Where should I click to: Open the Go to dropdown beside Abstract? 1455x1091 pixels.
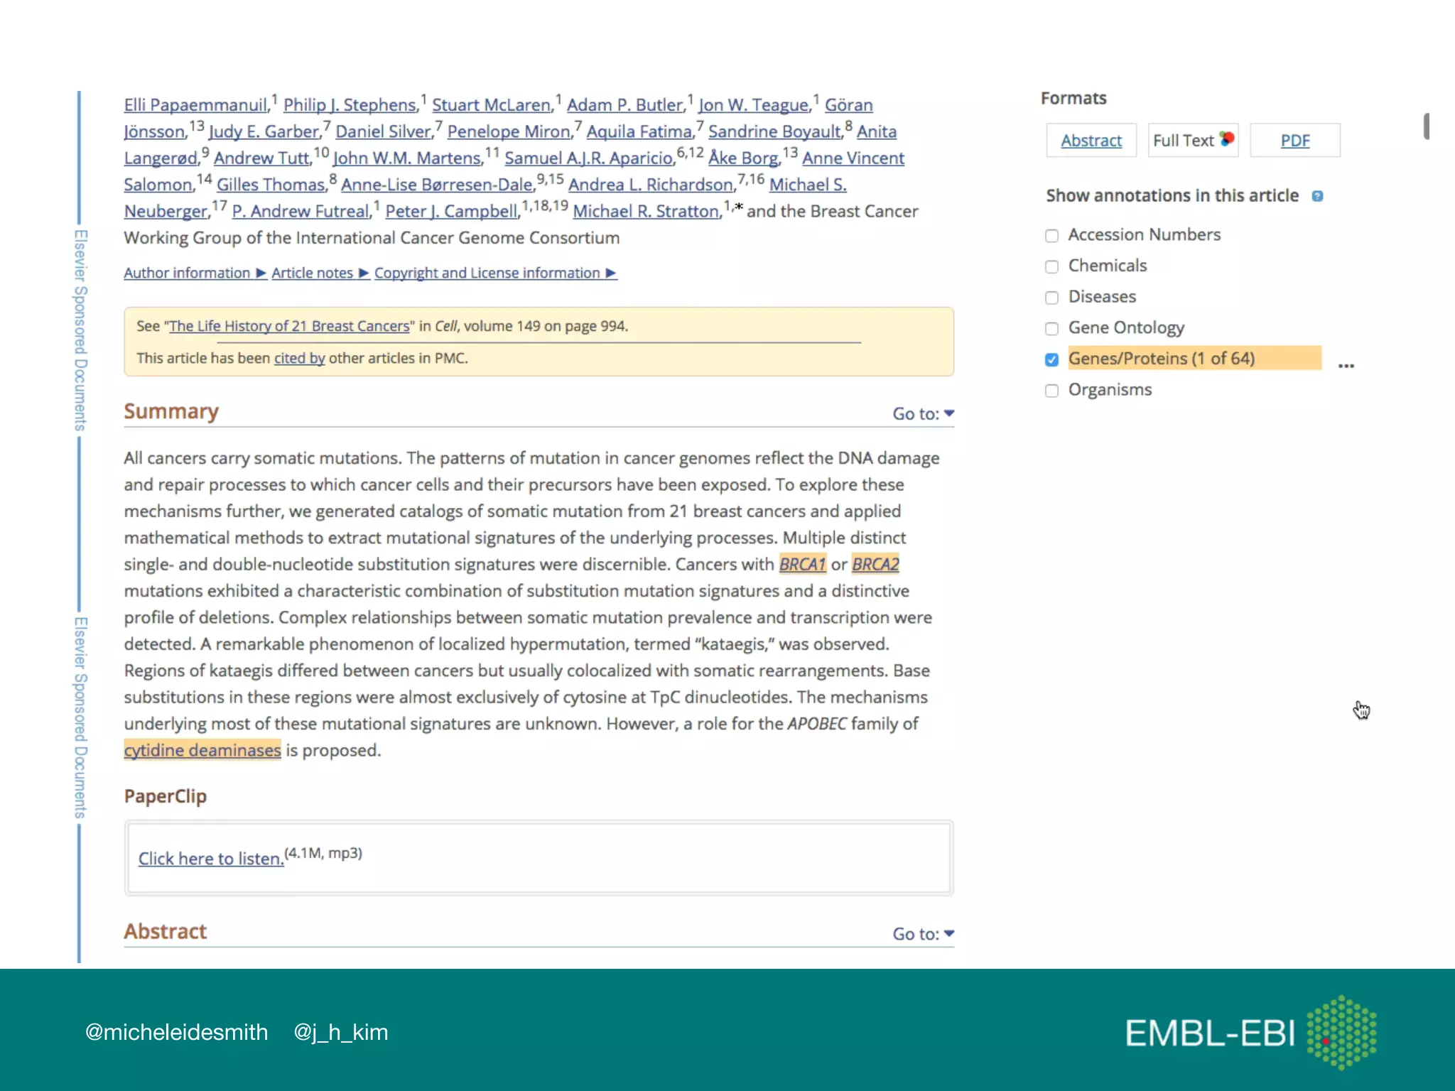923,933
